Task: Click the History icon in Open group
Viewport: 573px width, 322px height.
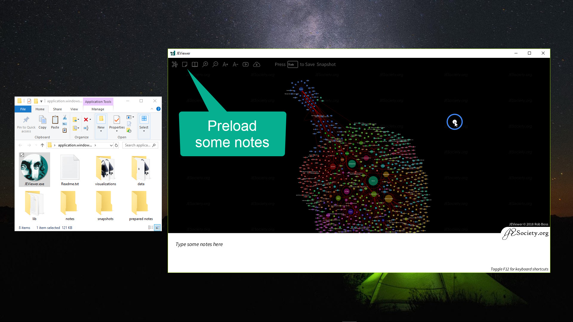Action: point(129,130)
